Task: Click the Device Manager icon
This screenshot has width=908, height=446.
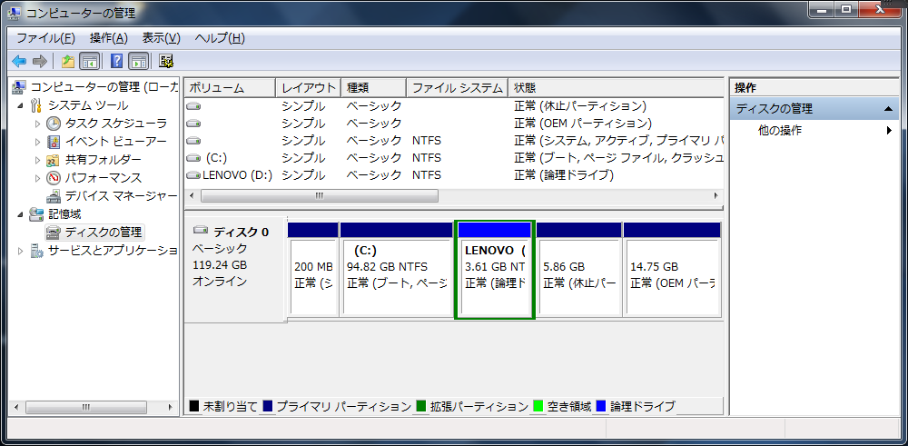Action: [x=54, y=196]
